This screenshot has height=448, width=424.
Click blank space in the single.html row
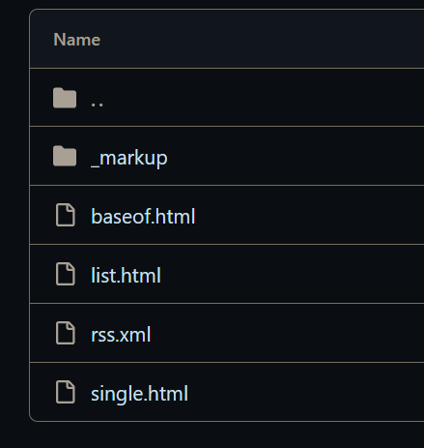(306, 392)
